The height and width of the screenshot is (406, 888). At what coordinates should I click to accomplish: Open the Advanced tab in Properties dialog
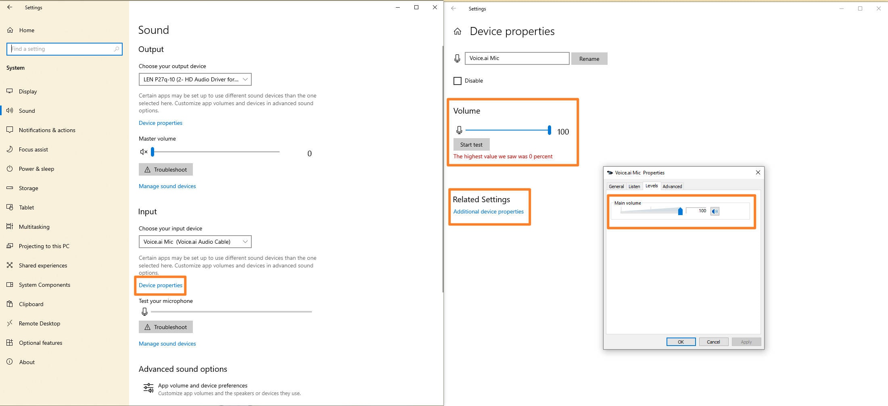(672, 186)
